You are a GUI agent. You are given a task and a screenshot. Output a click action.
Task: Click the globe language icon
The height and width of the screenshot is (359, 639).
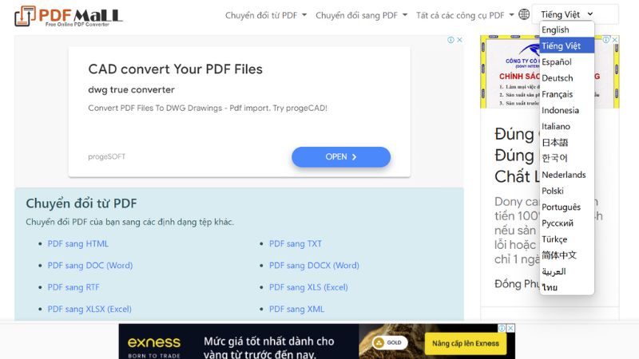[524, 14]
